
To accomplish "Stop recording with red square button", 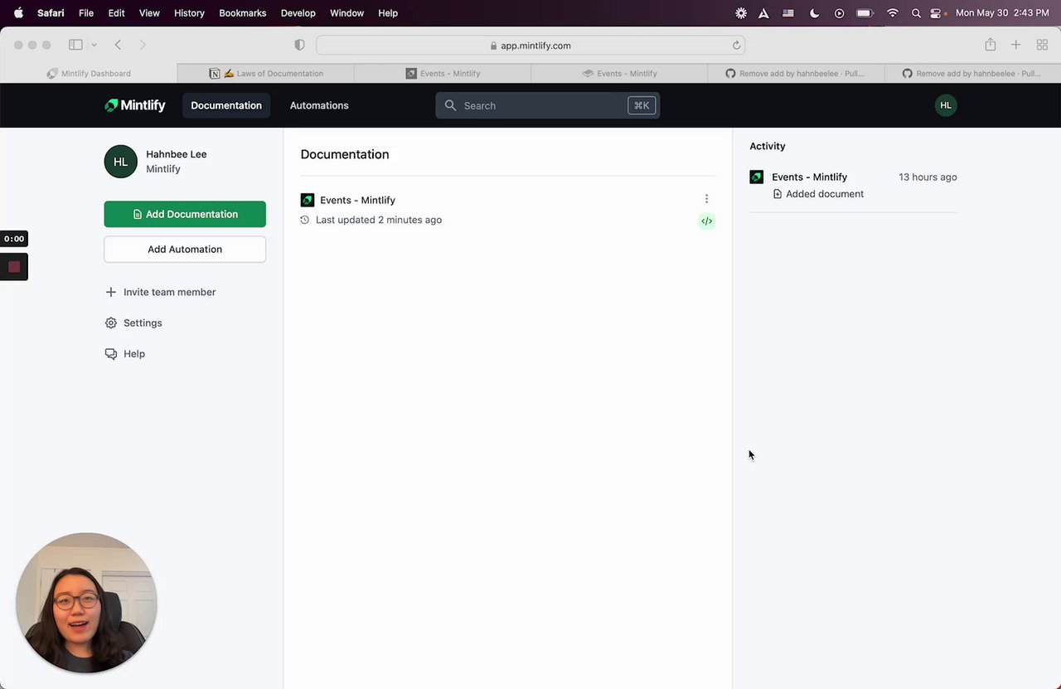I will pyautogui.click(x=14, y=267).
